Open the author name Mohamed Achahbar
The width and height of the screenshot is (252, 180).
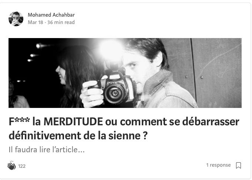click(51, 15)
